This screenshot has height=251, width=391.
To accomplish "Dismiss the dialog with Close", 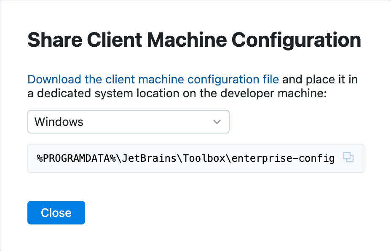I will tap(56, 213).
